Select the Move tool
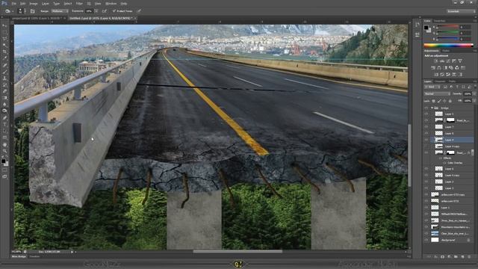 point(4,26)
